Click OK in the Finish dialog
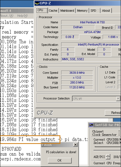This screenshot has width=121, height=167. tap(60, 160)
